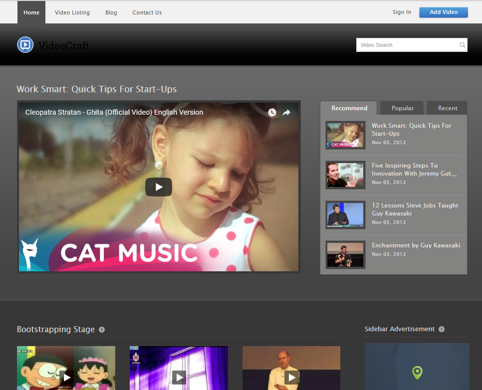Switch to the Popular tab
This screenshot has width=482, height=390.
point(402,108)
